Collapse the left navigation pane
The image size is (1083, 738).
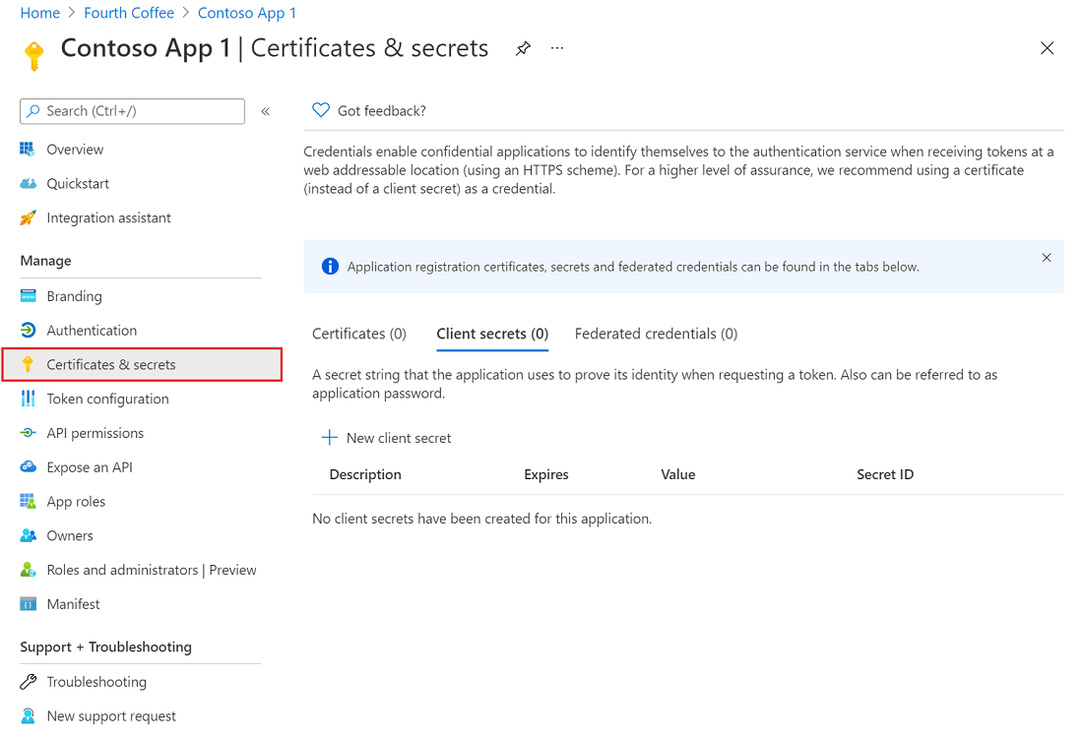coord(265,111)
